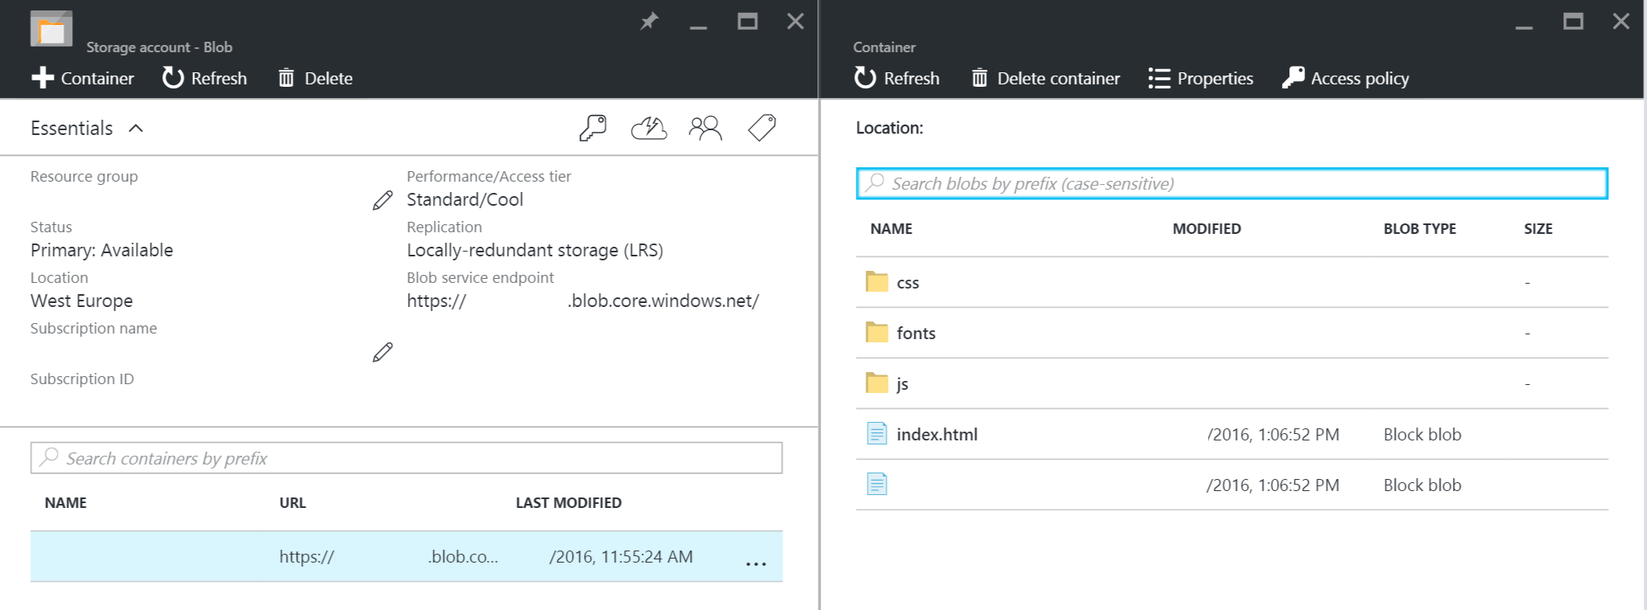Refresh the Container blade
The height and width of the screenshot is (610, 1647).
(x=896, y=78)
